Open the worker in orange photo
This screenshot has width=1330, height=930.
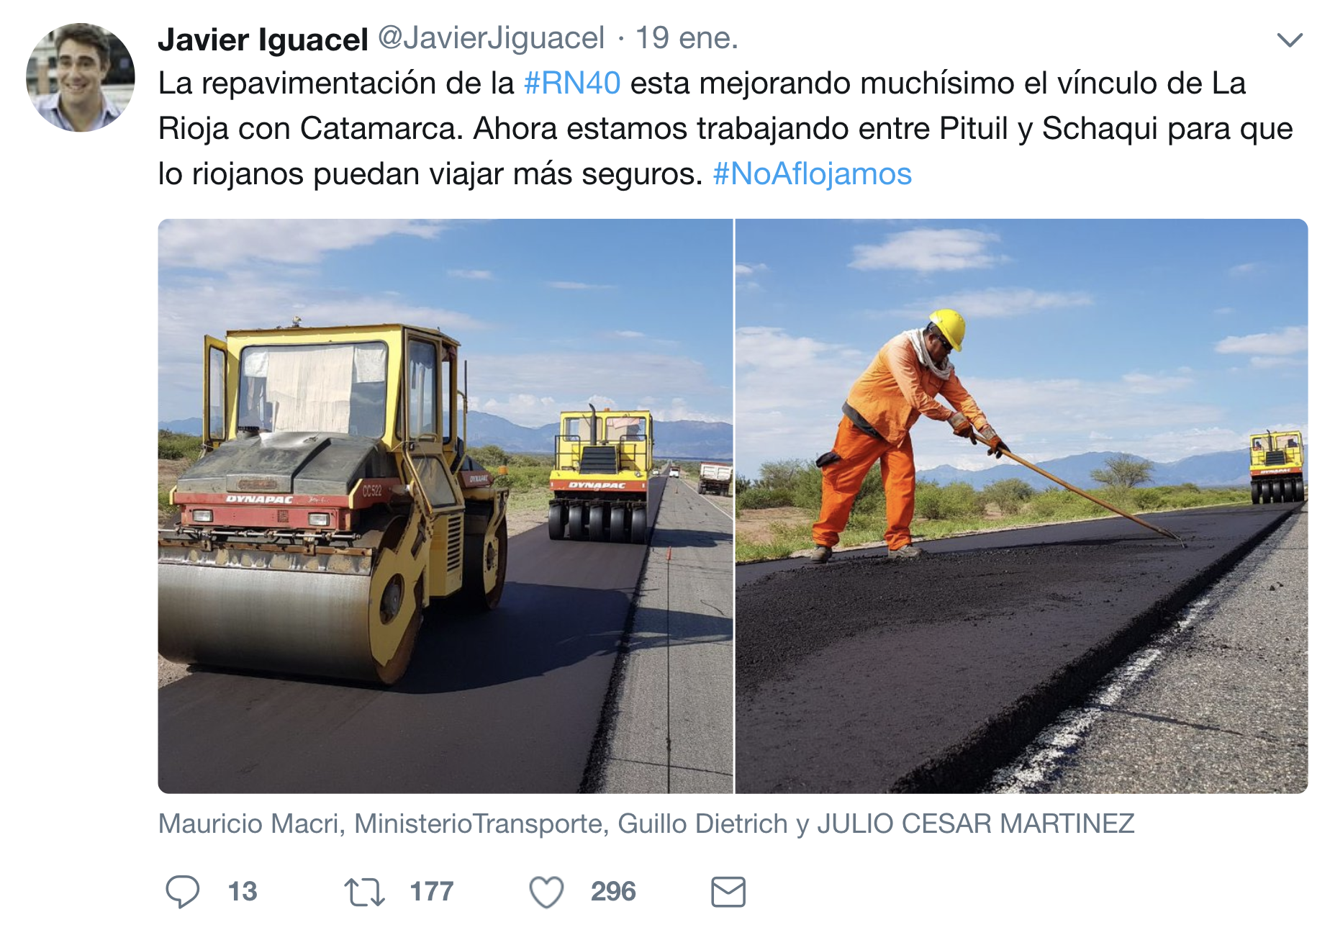(x=1021, y=506)
